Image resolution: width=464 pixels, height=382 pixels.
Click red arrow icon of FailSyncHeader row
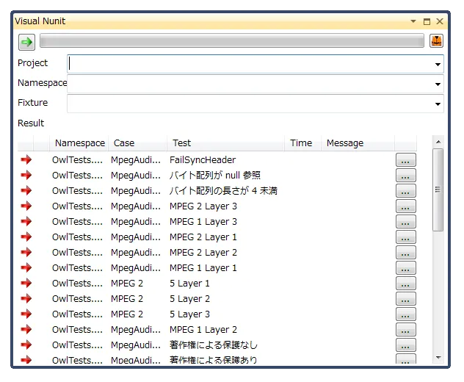tap(26, 159)
